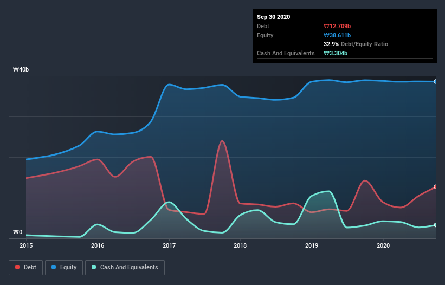Click the ₩3.304b cash value in tooltip
Viewport: 445px width, 285px height.
click(x=336, y=53)
